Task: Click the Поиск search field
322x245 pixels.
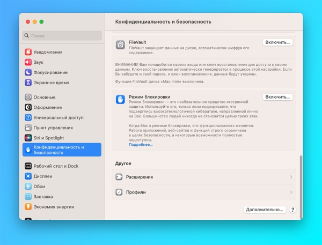Action: coord(62,36)
